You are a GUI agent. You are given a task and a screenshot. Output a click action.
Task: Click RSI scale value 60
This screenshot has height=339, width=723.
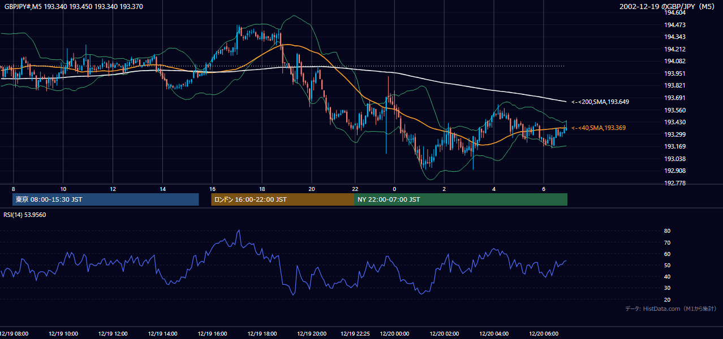668,254
